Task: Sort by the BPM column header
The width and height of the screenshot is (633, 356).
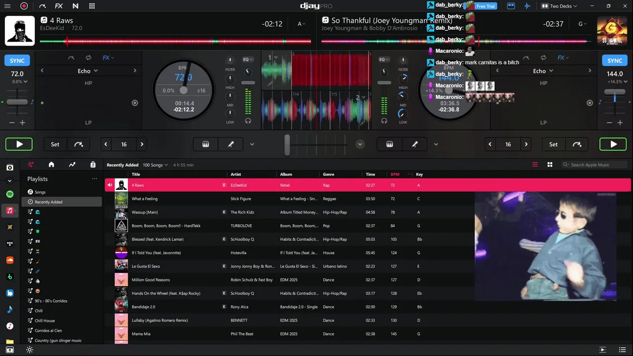Action: coord(395,174)
